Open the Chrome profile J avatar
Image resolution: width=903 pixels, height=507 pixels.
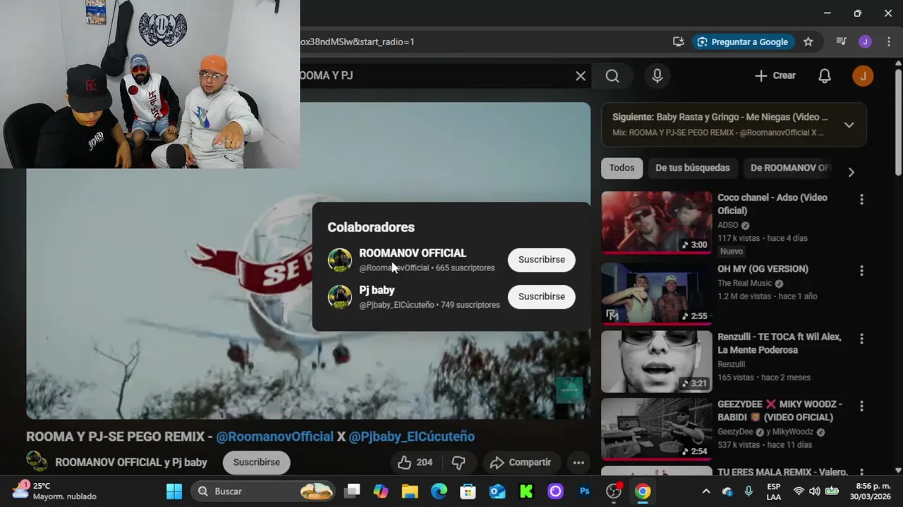[x=865, y=42]
